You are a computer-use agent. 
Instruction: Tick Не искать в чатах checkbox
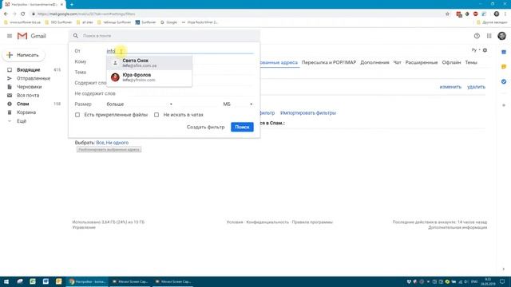(156, 115)
